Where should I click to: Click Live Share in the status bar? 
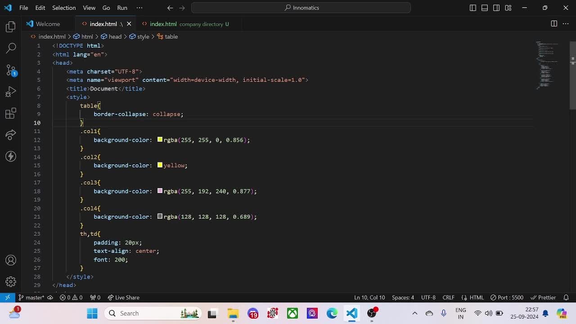tap(123, 297)
